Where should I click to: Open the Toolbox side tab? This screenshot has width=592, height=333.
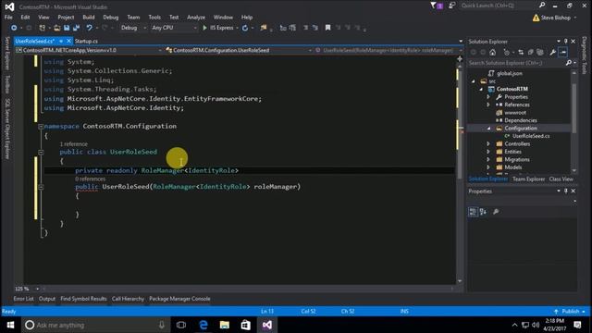[6, 84]
